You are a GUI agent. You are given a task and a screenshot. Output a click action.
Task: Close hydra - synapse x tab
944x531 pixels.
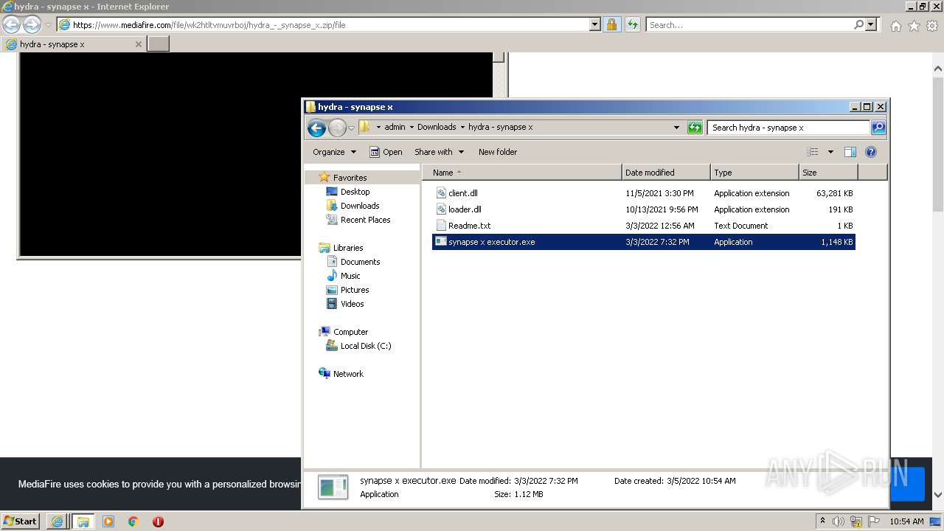(x=138, y=44)
